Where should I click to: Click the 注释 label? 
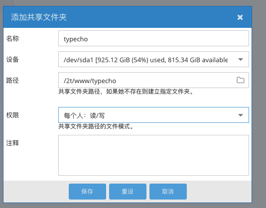12,143
